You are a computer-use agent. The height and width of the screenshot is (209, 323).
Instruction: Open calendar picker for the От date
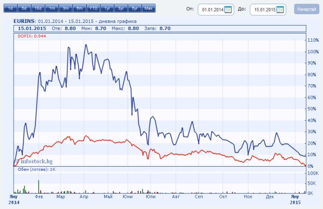[x=228, y=10]
